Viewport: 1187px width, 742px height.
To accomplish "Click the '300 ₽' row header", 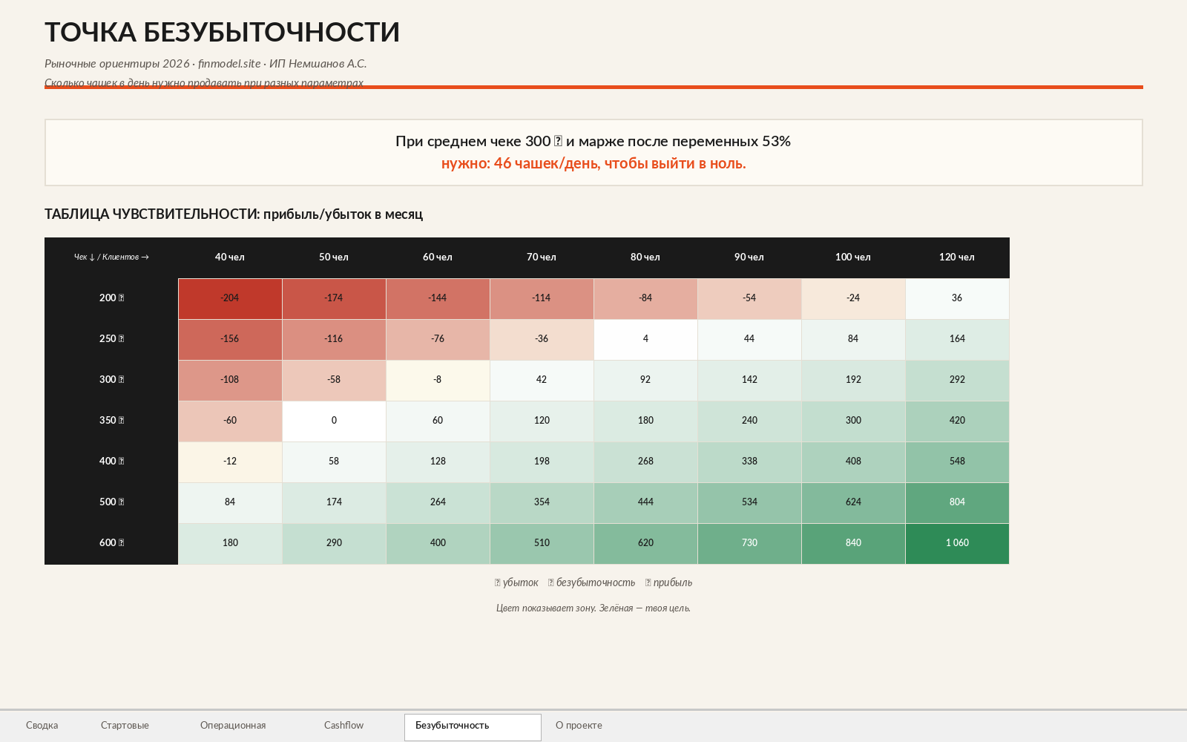I will pos(111,380).
